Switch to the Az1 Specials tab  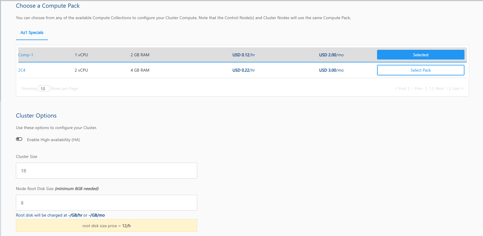(x=32, y=32)
